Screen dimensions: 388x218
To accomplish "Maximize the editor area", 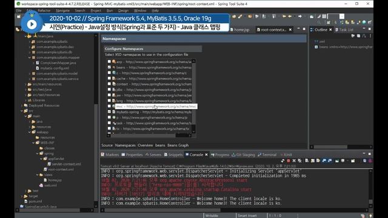I will click(304, 29).
